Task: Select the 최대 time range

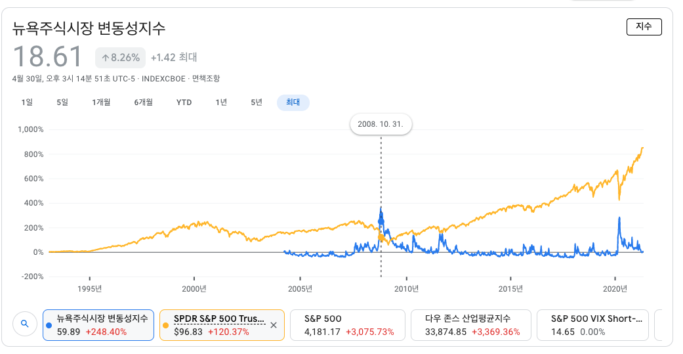Action: coord(293,102)
